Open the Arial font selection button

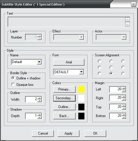(69, 62)
